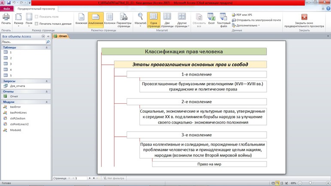Viewport: 331px width, 186px height.
Task: Switch to Две страницы view
Action: point(167,20)
